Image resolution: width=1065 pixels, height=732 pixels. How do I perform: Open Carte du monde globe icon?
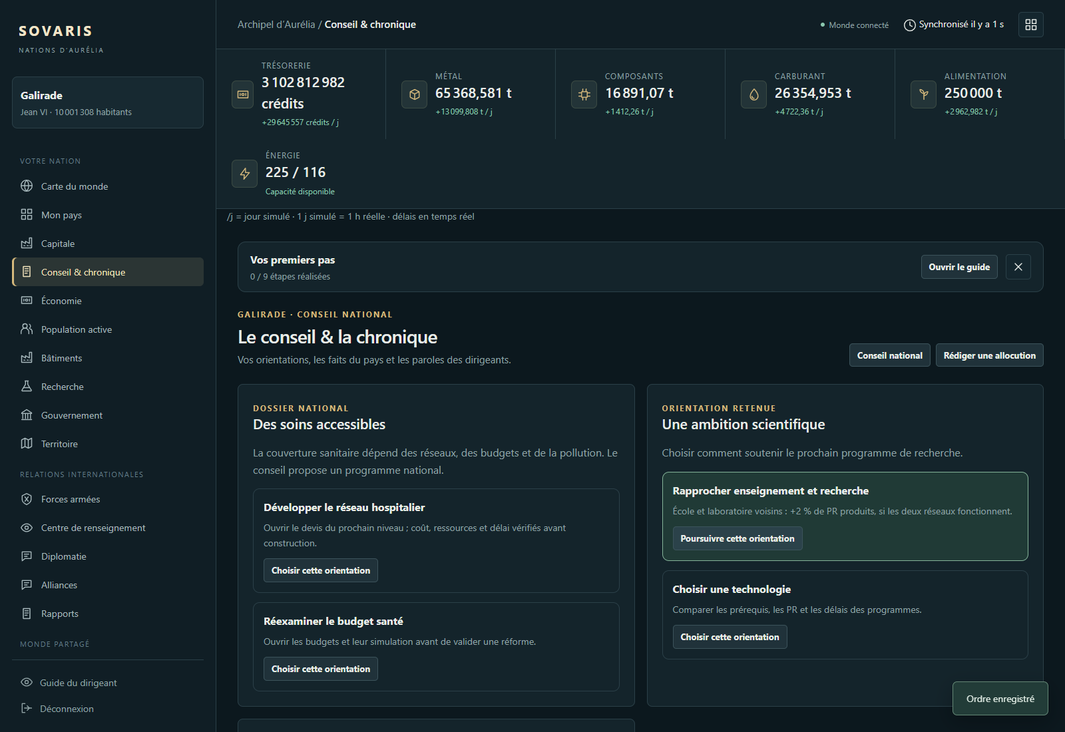click(27, 186)
